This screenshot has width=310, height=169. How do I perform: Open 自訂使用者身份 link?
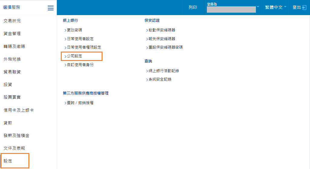click(80, 65)
